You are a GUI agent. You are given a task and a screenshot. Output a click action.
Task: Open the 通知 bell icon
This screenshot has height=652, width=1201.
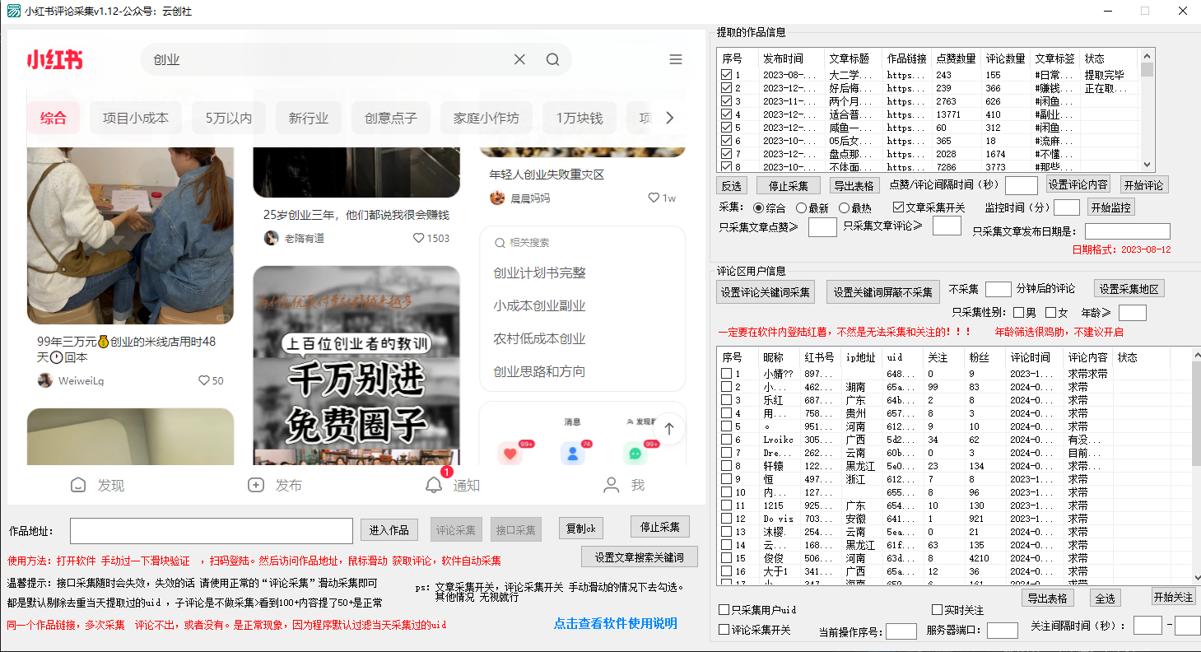coord(434,485)
